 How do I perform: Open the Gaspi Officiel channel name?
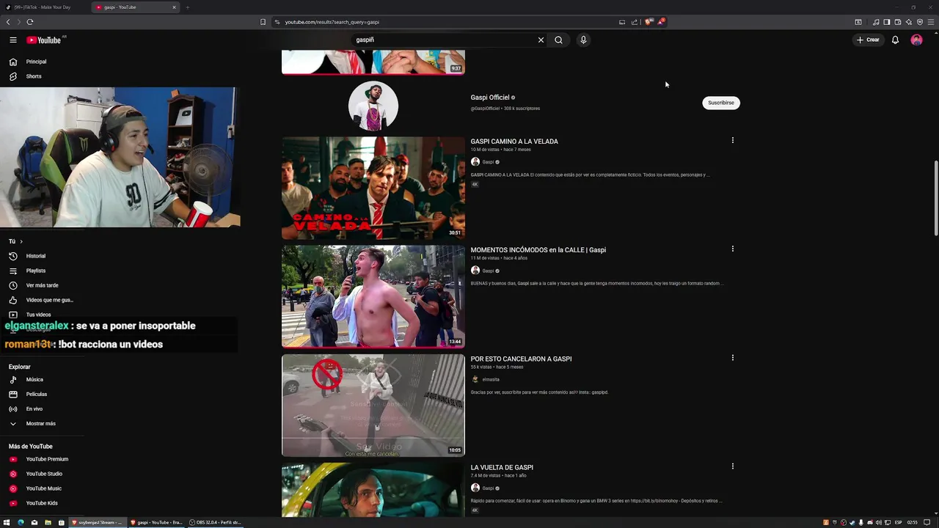[x=490, y=98]
